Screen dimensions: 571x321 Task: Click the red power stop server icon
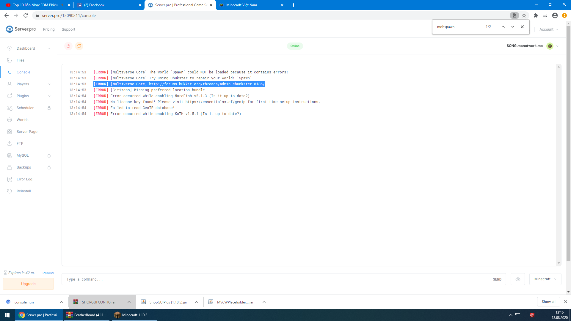tap(68, 46)
